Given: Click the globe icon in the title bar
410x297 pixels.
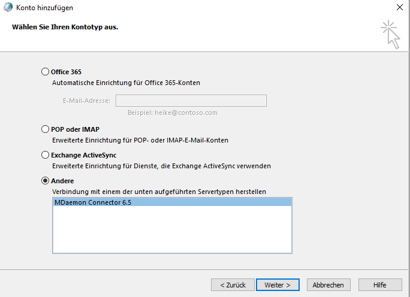Looking at the screenshot, I should [x=7, y=8].
